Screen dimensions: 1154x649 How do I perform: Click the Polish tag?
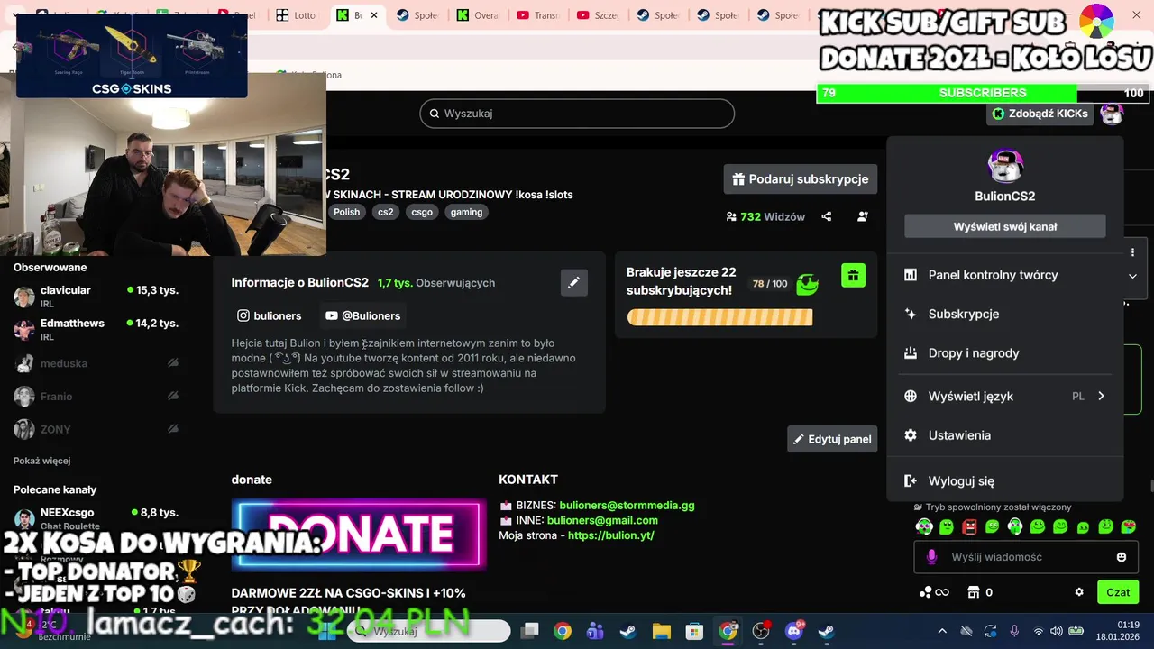point(346,212)
